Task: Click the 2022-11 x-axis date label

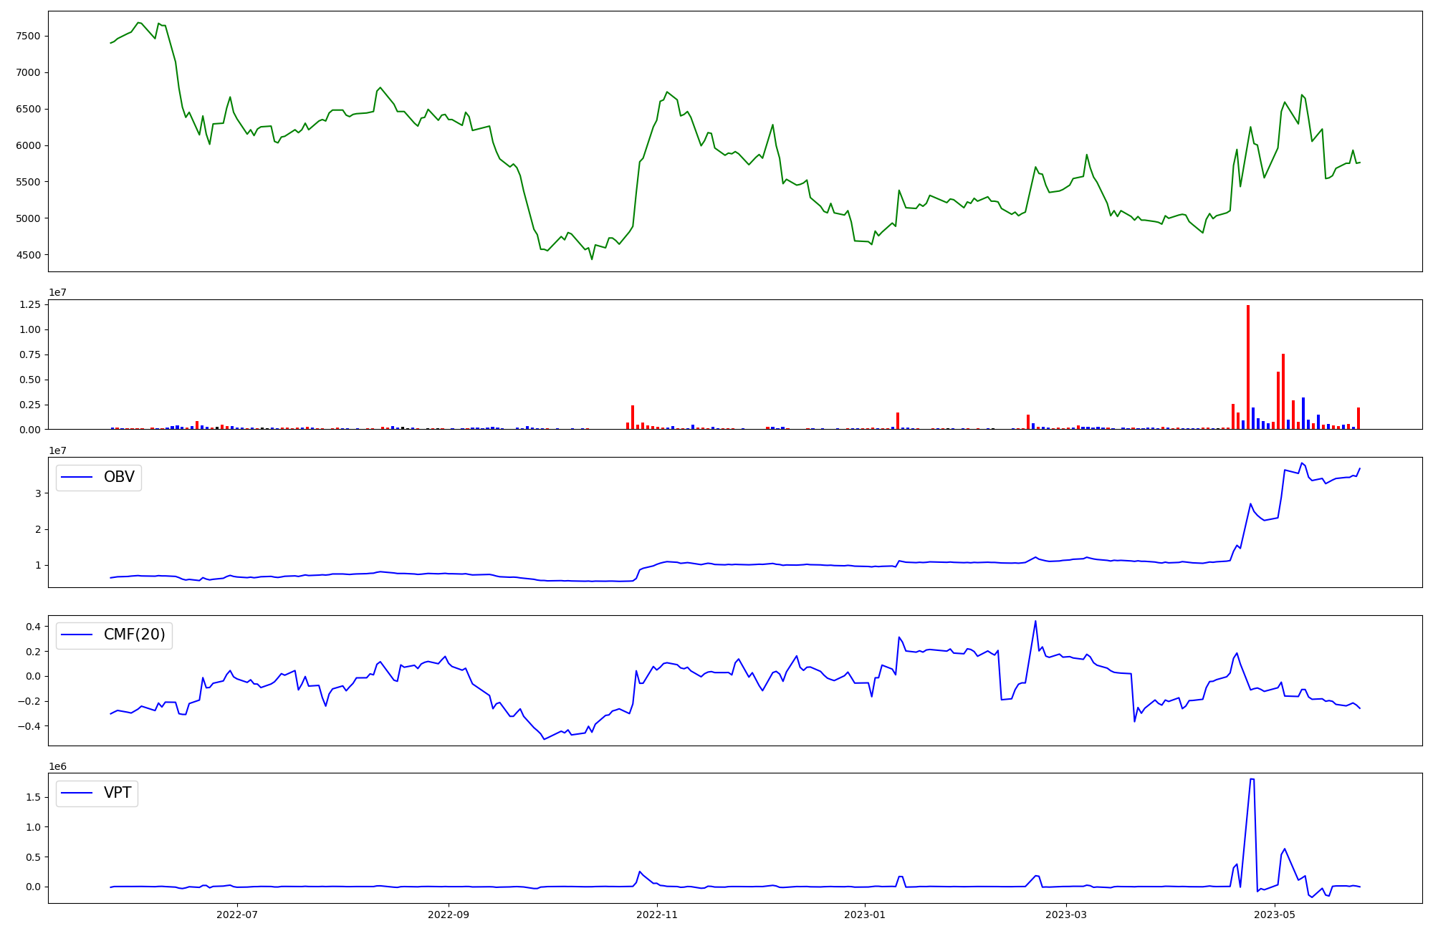Action: pos(657,914)
